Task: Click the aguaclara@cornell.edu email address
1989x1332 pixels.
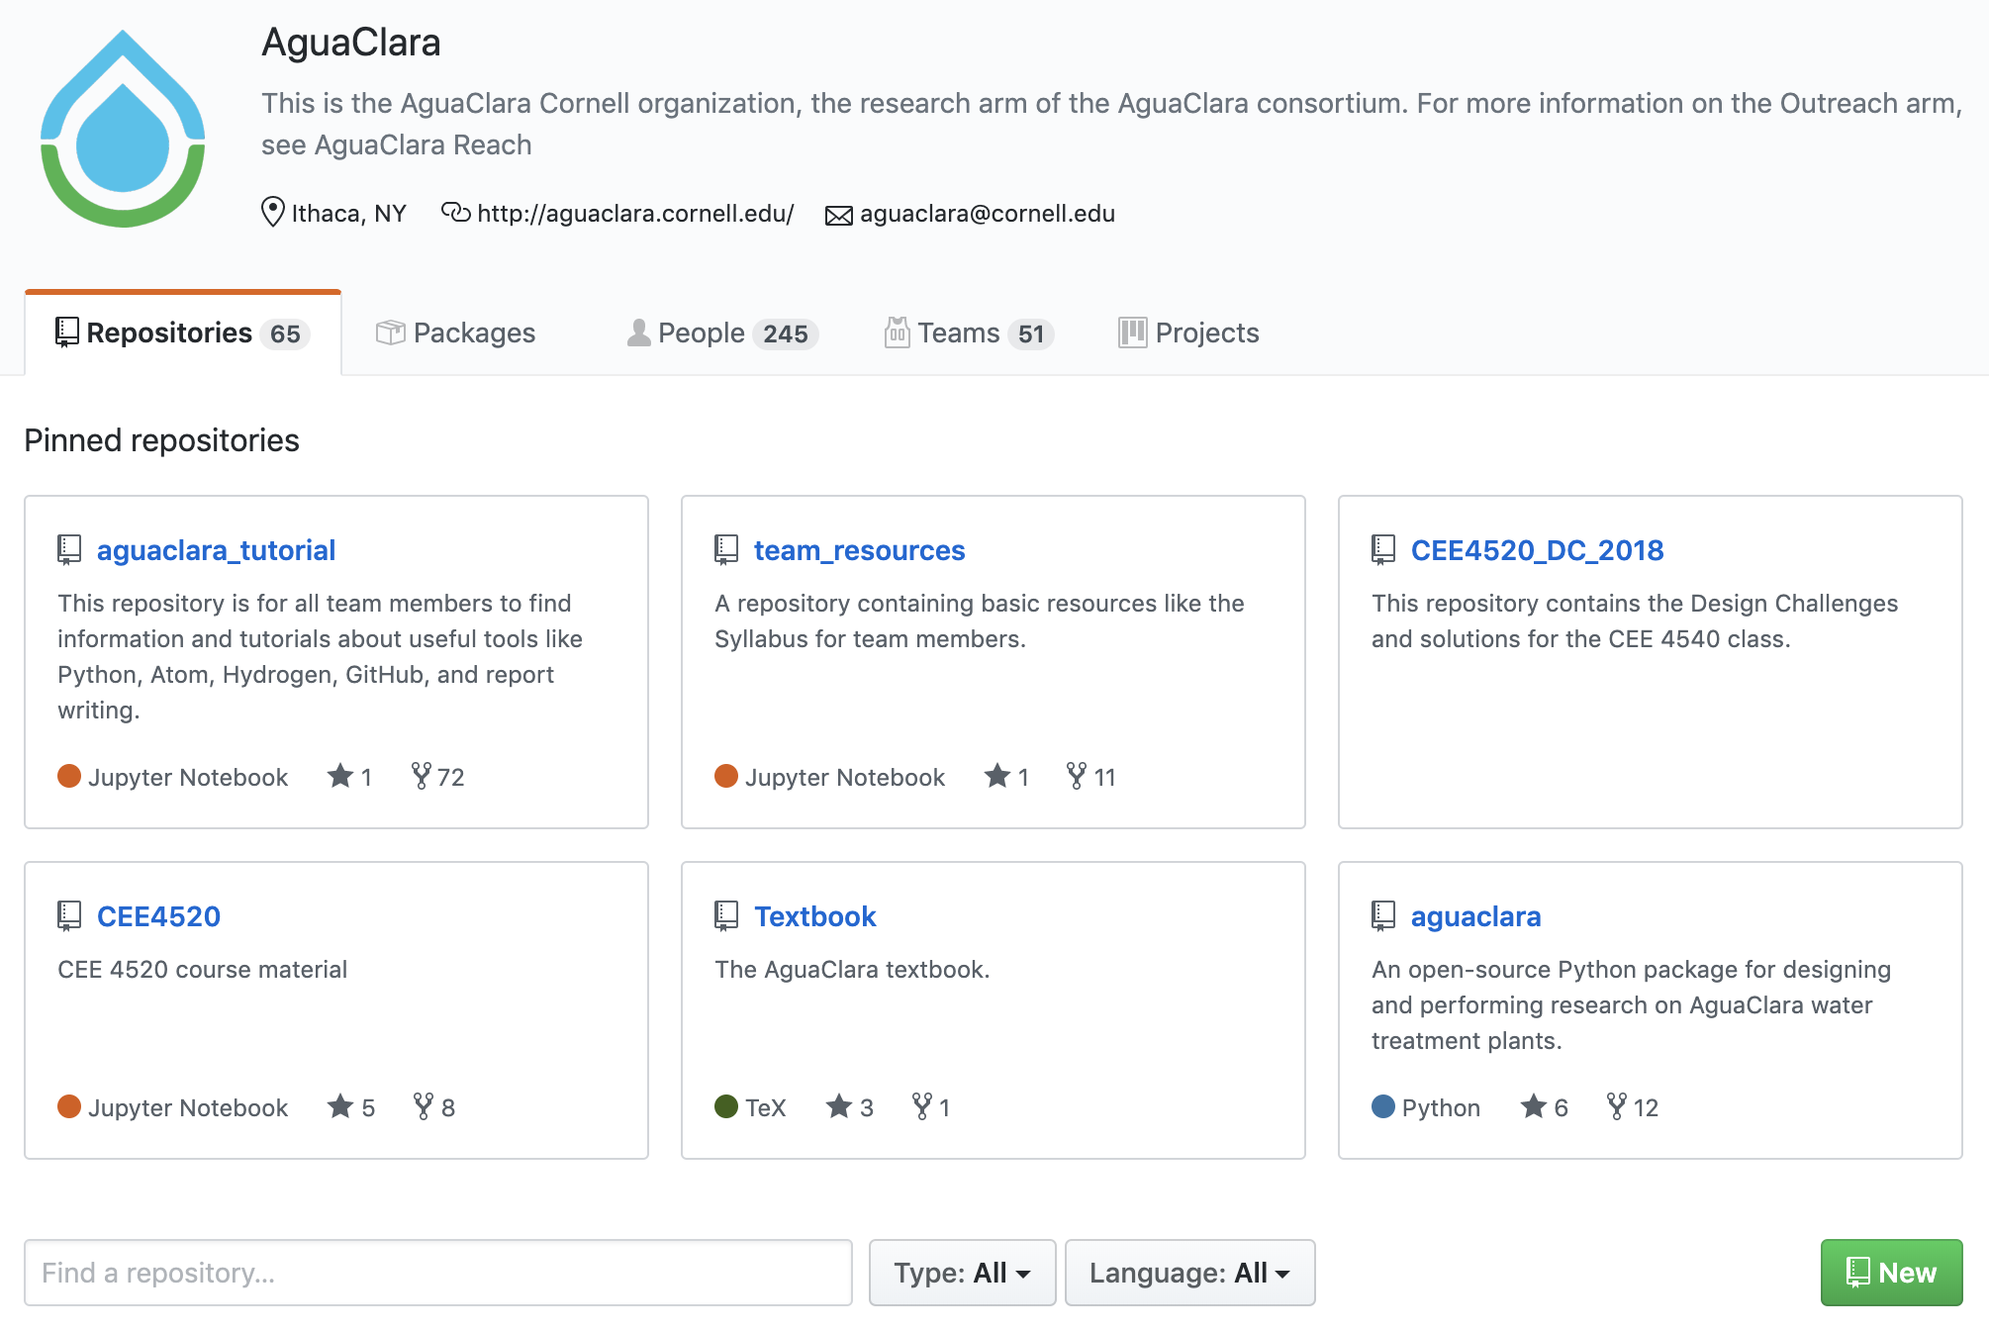Action: (x=987, y=213)
